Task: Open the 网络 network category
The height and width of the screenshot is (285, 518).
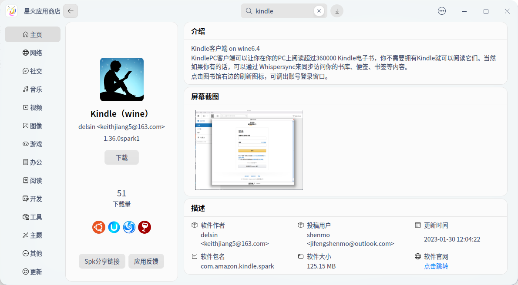Action: (x=33, y=53)
